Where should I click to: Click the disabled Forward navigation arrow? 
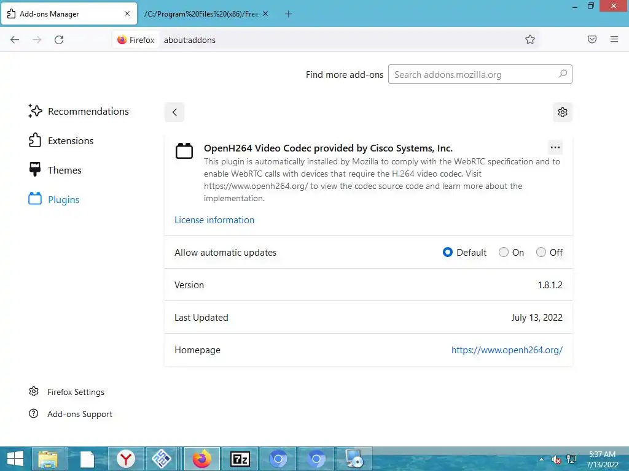37,40
